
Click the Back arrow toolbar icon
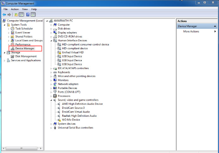click(x=4, y=15)
